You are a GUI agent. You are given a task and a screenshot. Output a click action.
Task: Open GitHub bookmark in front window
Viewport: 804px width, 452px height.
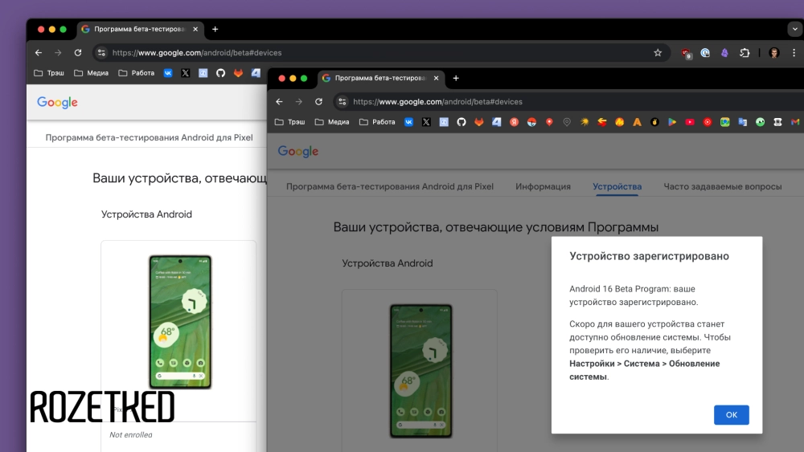(x=461, y=122)
